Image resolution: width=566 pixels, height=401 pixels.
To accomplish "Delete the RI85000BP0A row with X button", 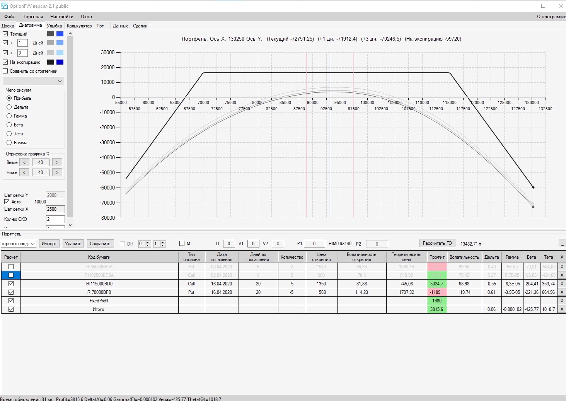I will 562,267.
